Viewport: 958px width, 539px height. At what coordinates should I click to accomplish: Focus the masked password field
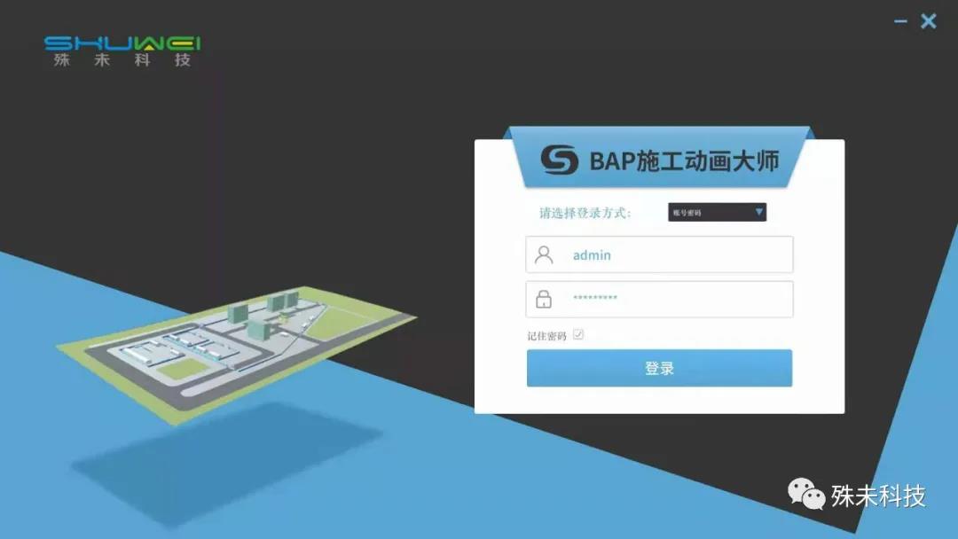659,299
